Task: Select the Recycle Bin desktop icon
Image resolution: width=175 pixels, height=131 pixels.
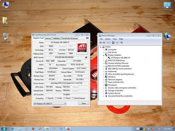Action: click(6, 38)
